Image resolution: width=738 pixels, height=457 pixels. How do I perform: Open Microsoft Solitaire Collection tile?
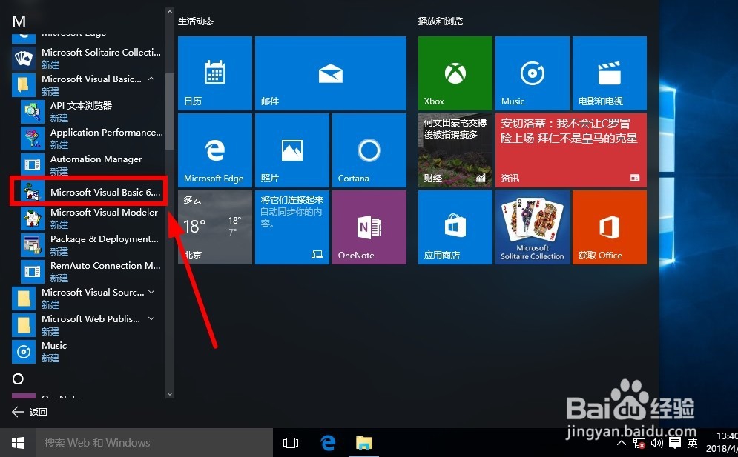pos(533,227)
